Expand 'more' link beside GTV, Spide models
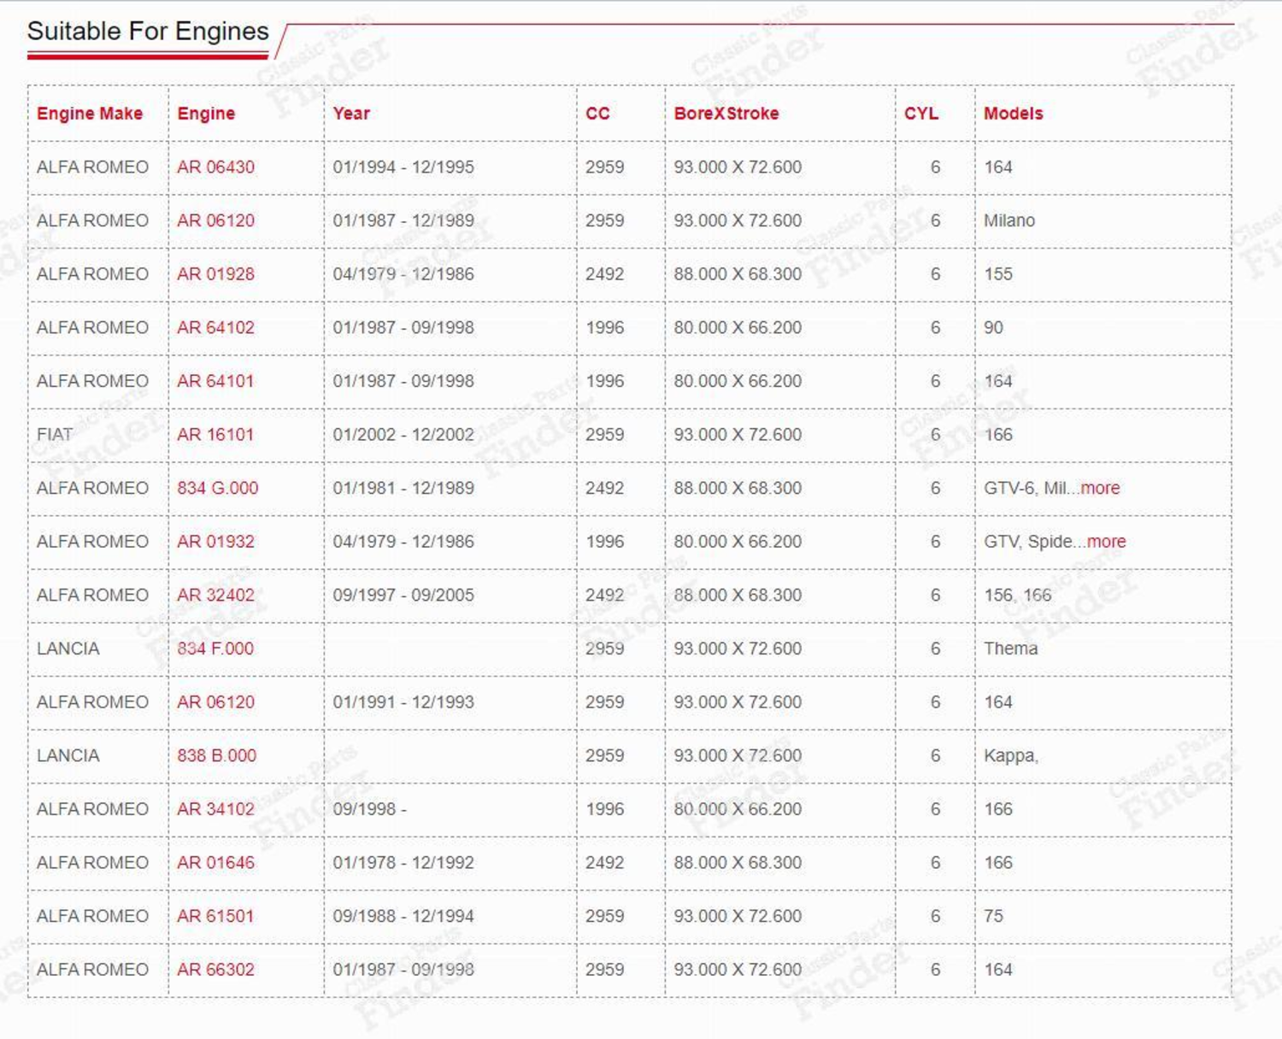 [1106, 542]
